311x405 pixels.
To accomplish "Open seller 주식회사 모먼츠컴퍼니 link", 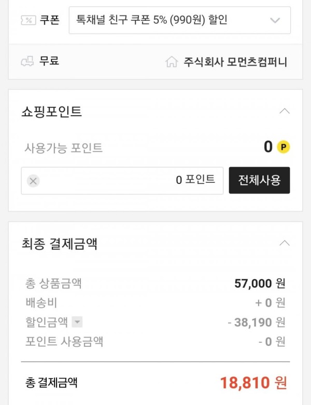I will (235, 62).
